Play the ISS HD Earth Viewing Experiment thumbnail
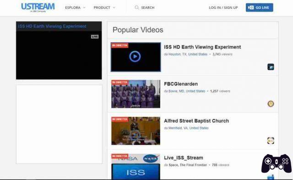The height and width of the screenshot is (180, 293). [x=136, y=57]
